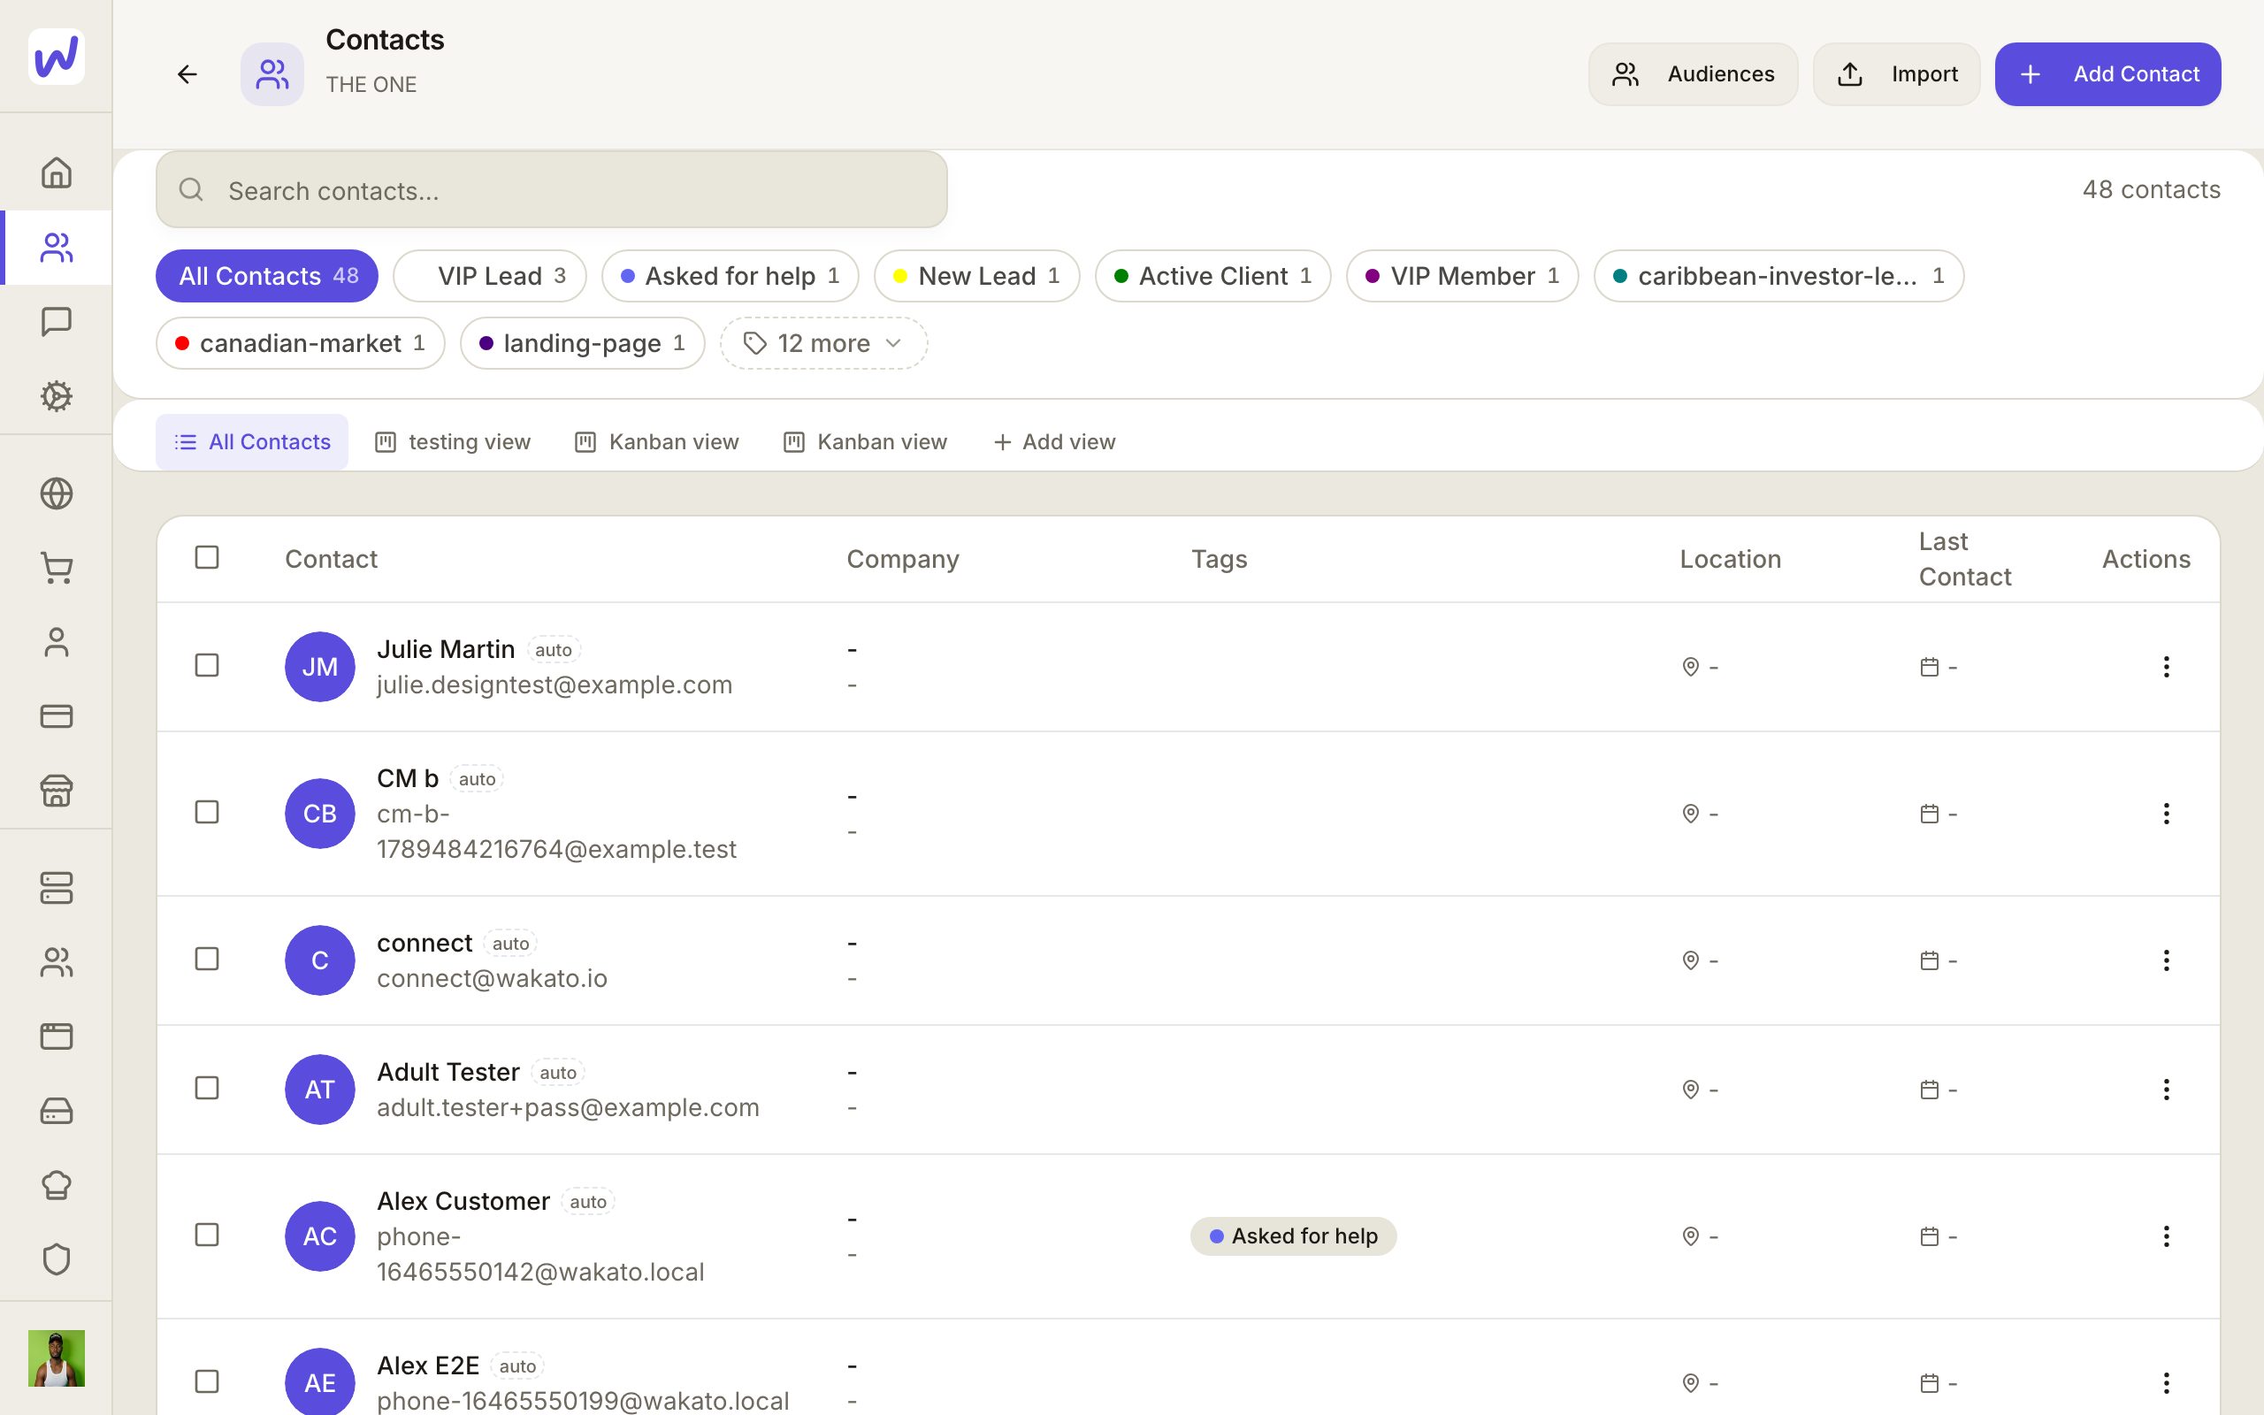Filter by New Lead yellow tag
This screenshot has height=1415, width=2264.
[x=976, y=276]
